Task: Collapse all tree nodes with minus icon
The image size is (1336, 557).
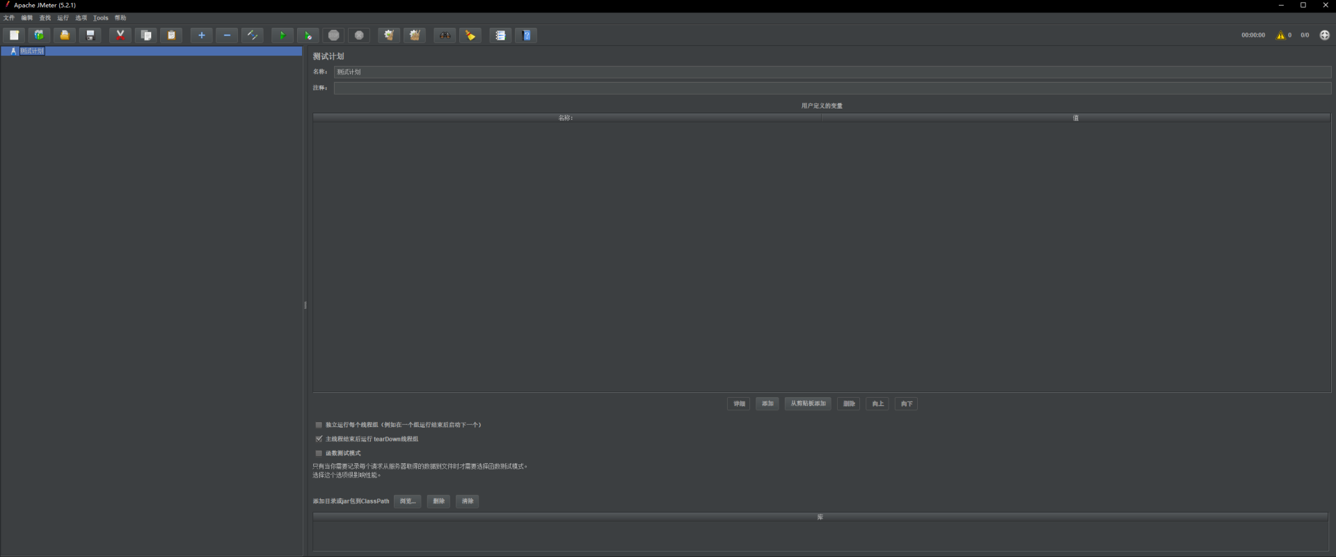Action: (227, 35)
